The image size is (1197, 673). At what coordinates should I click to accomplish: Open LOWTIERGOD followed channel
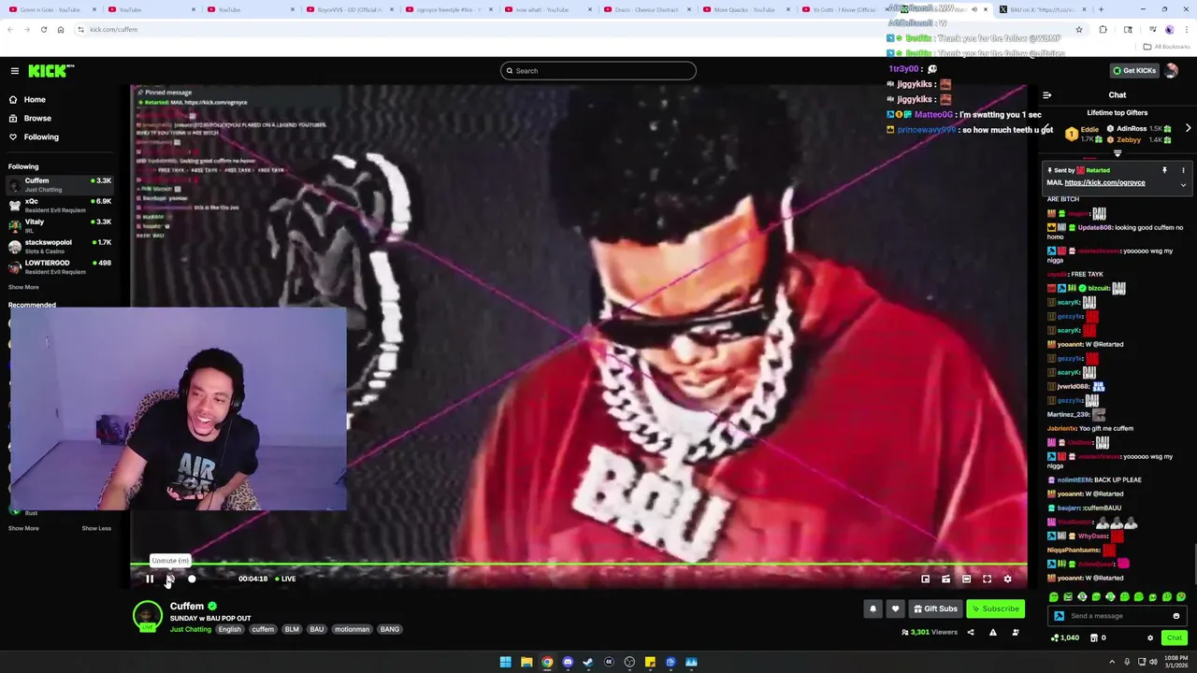[60, 266]
